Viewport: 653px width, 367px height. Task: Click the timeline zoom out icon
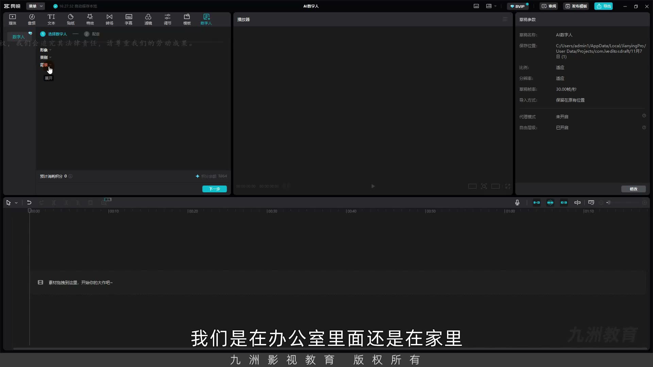coord(601,203)
